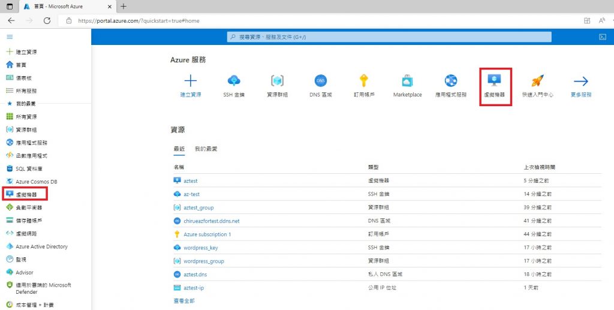Close the Microsoft Azure browser tab
This screenshot has height=310, width=614.
pyautogui.click(x=110, y=7)
